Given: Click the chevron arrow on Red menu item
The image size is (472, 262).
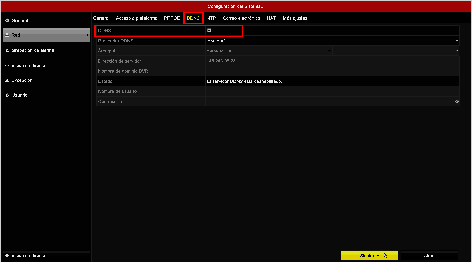Looking at the screenshot, I should (87, 35).
